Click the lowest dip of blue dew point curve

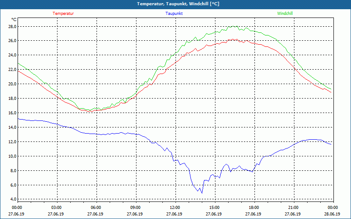click(x=202, y=193)
